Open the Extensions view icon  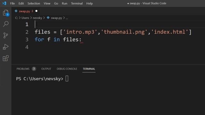coord(6,58)
